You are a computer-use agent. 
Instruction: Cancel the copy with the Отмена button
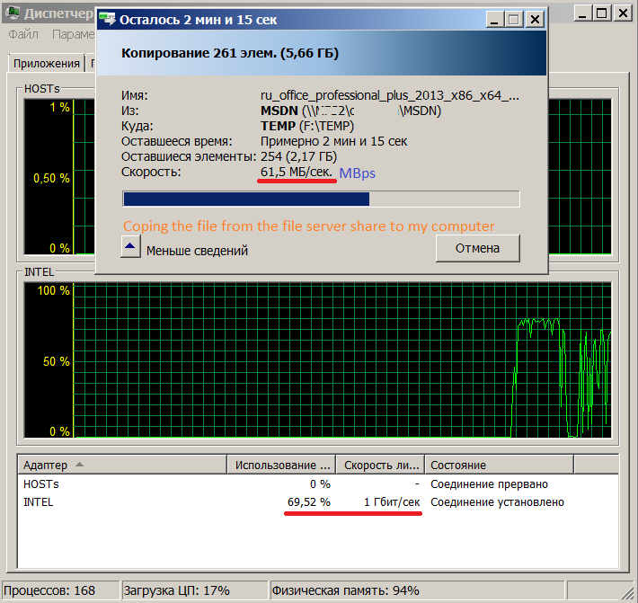[x=478, y=248]
